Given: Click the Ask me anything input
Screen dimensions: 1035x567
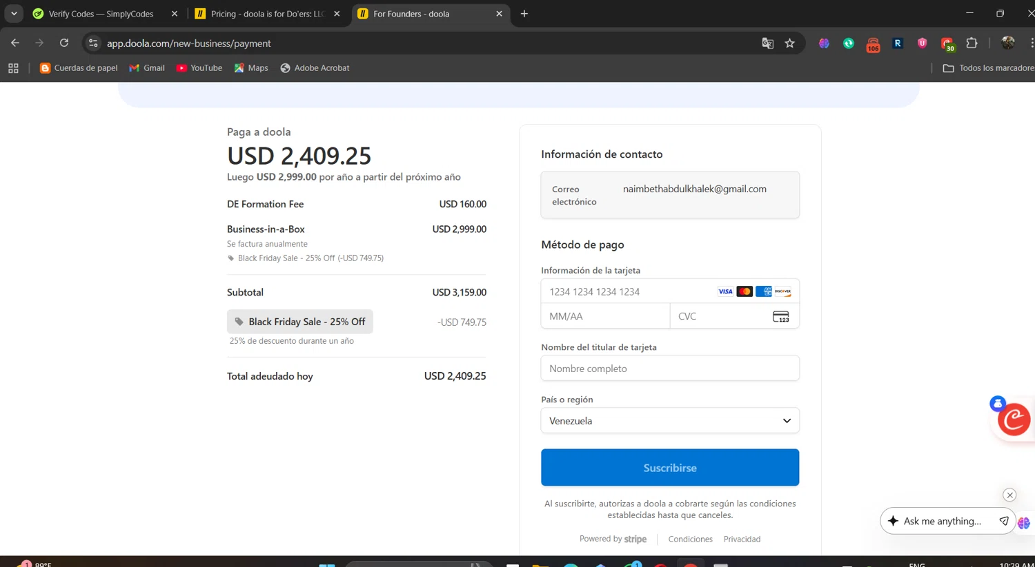Looking at the screenshot, I should (943, 521).
